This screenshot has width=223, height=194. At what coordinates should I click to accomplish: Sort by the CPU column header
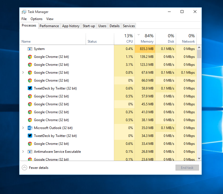124,39
